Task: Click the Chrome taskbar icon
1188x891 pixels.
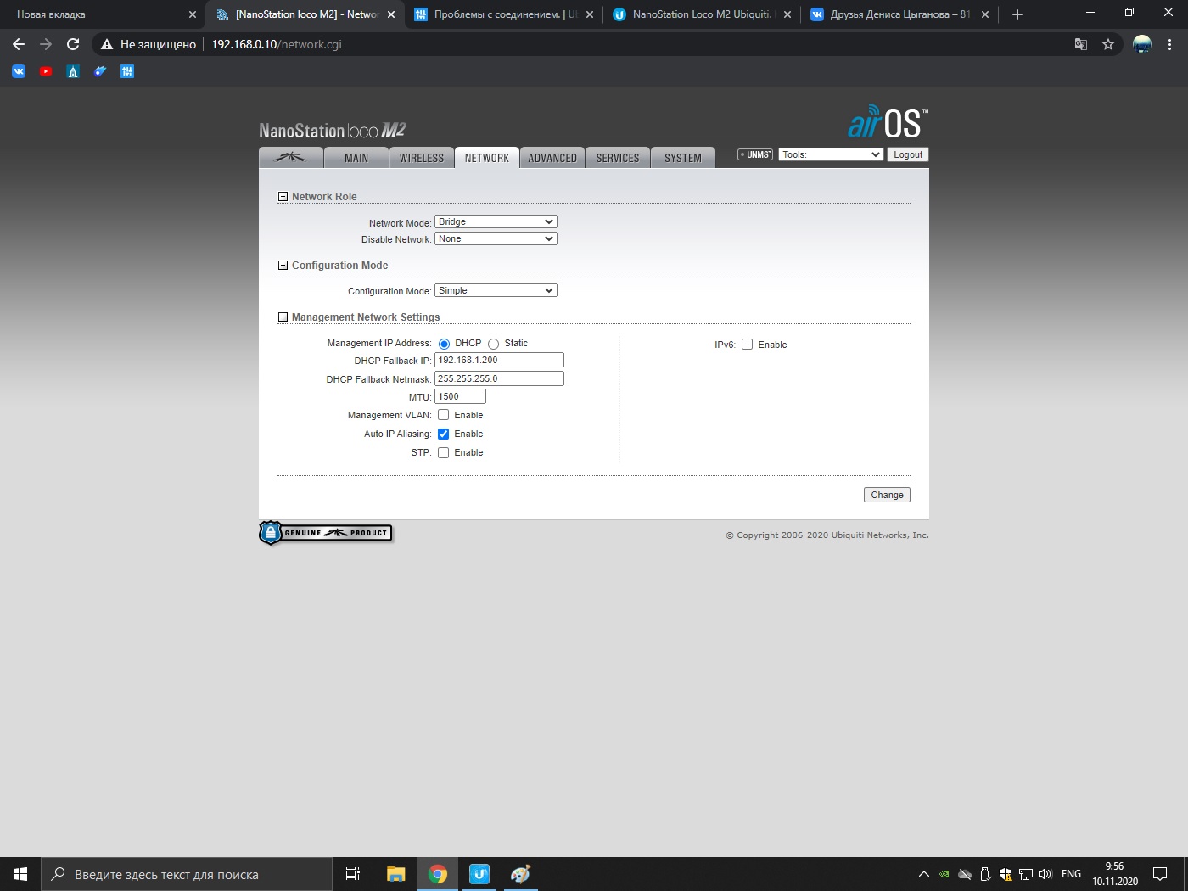Action: [438, 874]
